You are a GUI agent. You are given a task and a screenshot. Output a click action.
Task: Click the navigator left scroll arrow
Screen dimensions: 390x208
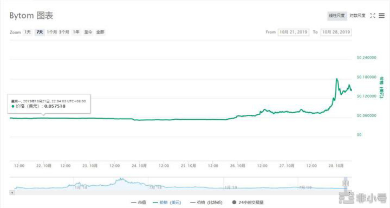[12, 193]
